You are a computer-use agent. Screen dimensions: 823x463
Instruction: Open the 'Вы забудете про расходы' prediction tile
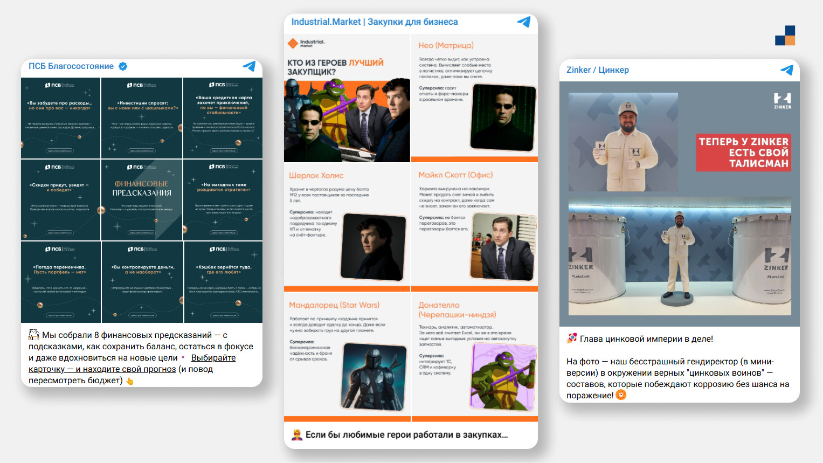(60, 118)
